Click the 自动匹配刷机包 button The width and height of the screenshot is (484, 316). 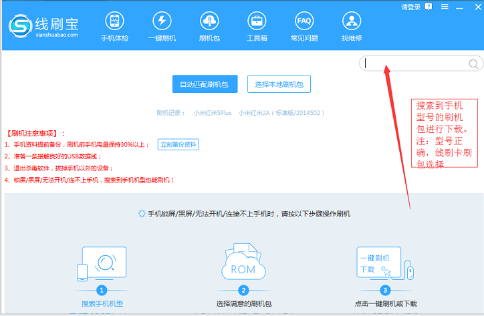coord(205,84)
